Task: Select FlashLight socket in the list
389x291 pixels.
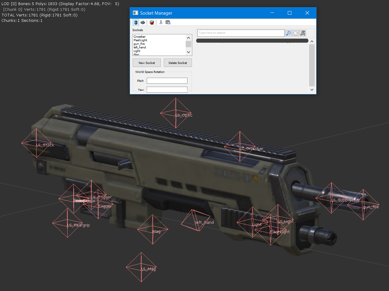Action: (140, 40)
